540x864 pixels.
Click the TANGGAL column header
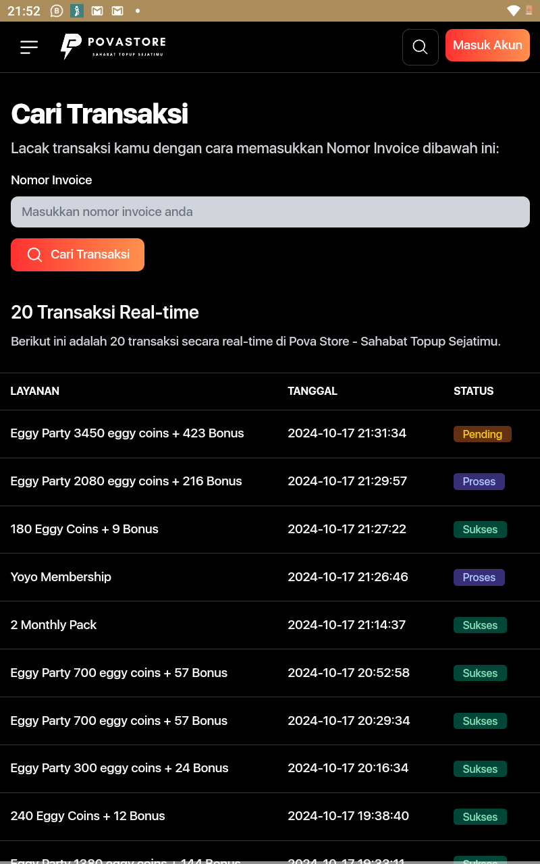click(313, 391)
